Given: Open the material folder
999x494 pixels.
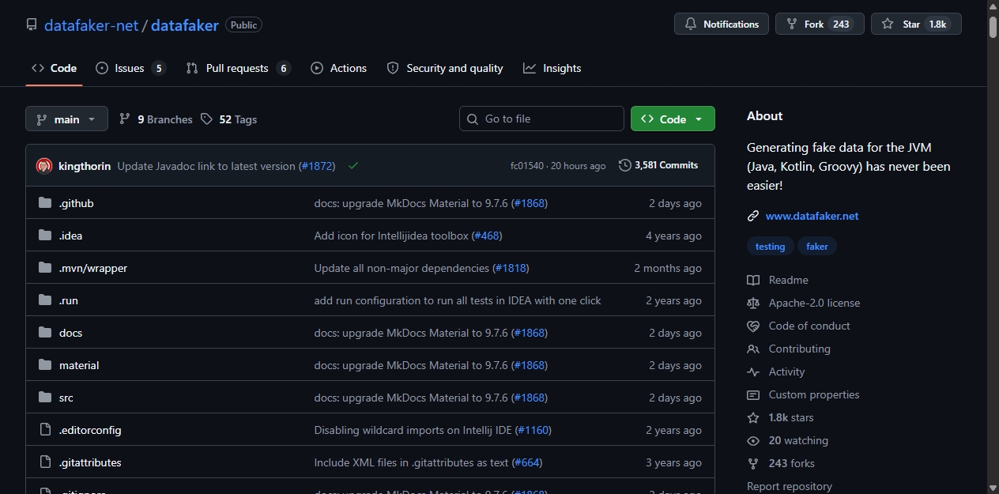Looking at the screenshot, I should coord(79,365).
